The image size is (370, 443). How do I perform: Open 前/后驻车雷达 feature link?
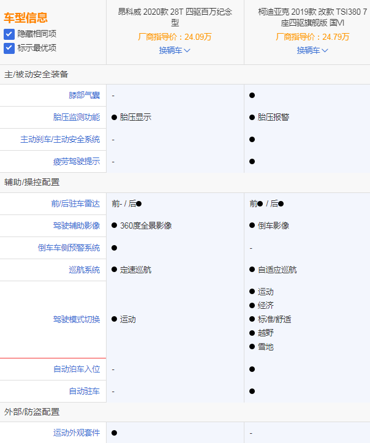[x=75, y=204]
